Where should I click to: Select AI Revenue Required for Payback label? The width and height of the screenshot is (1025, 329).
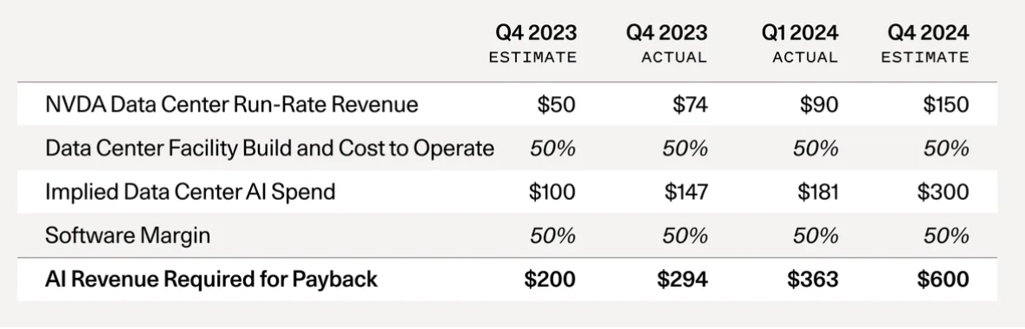[211, 280]
